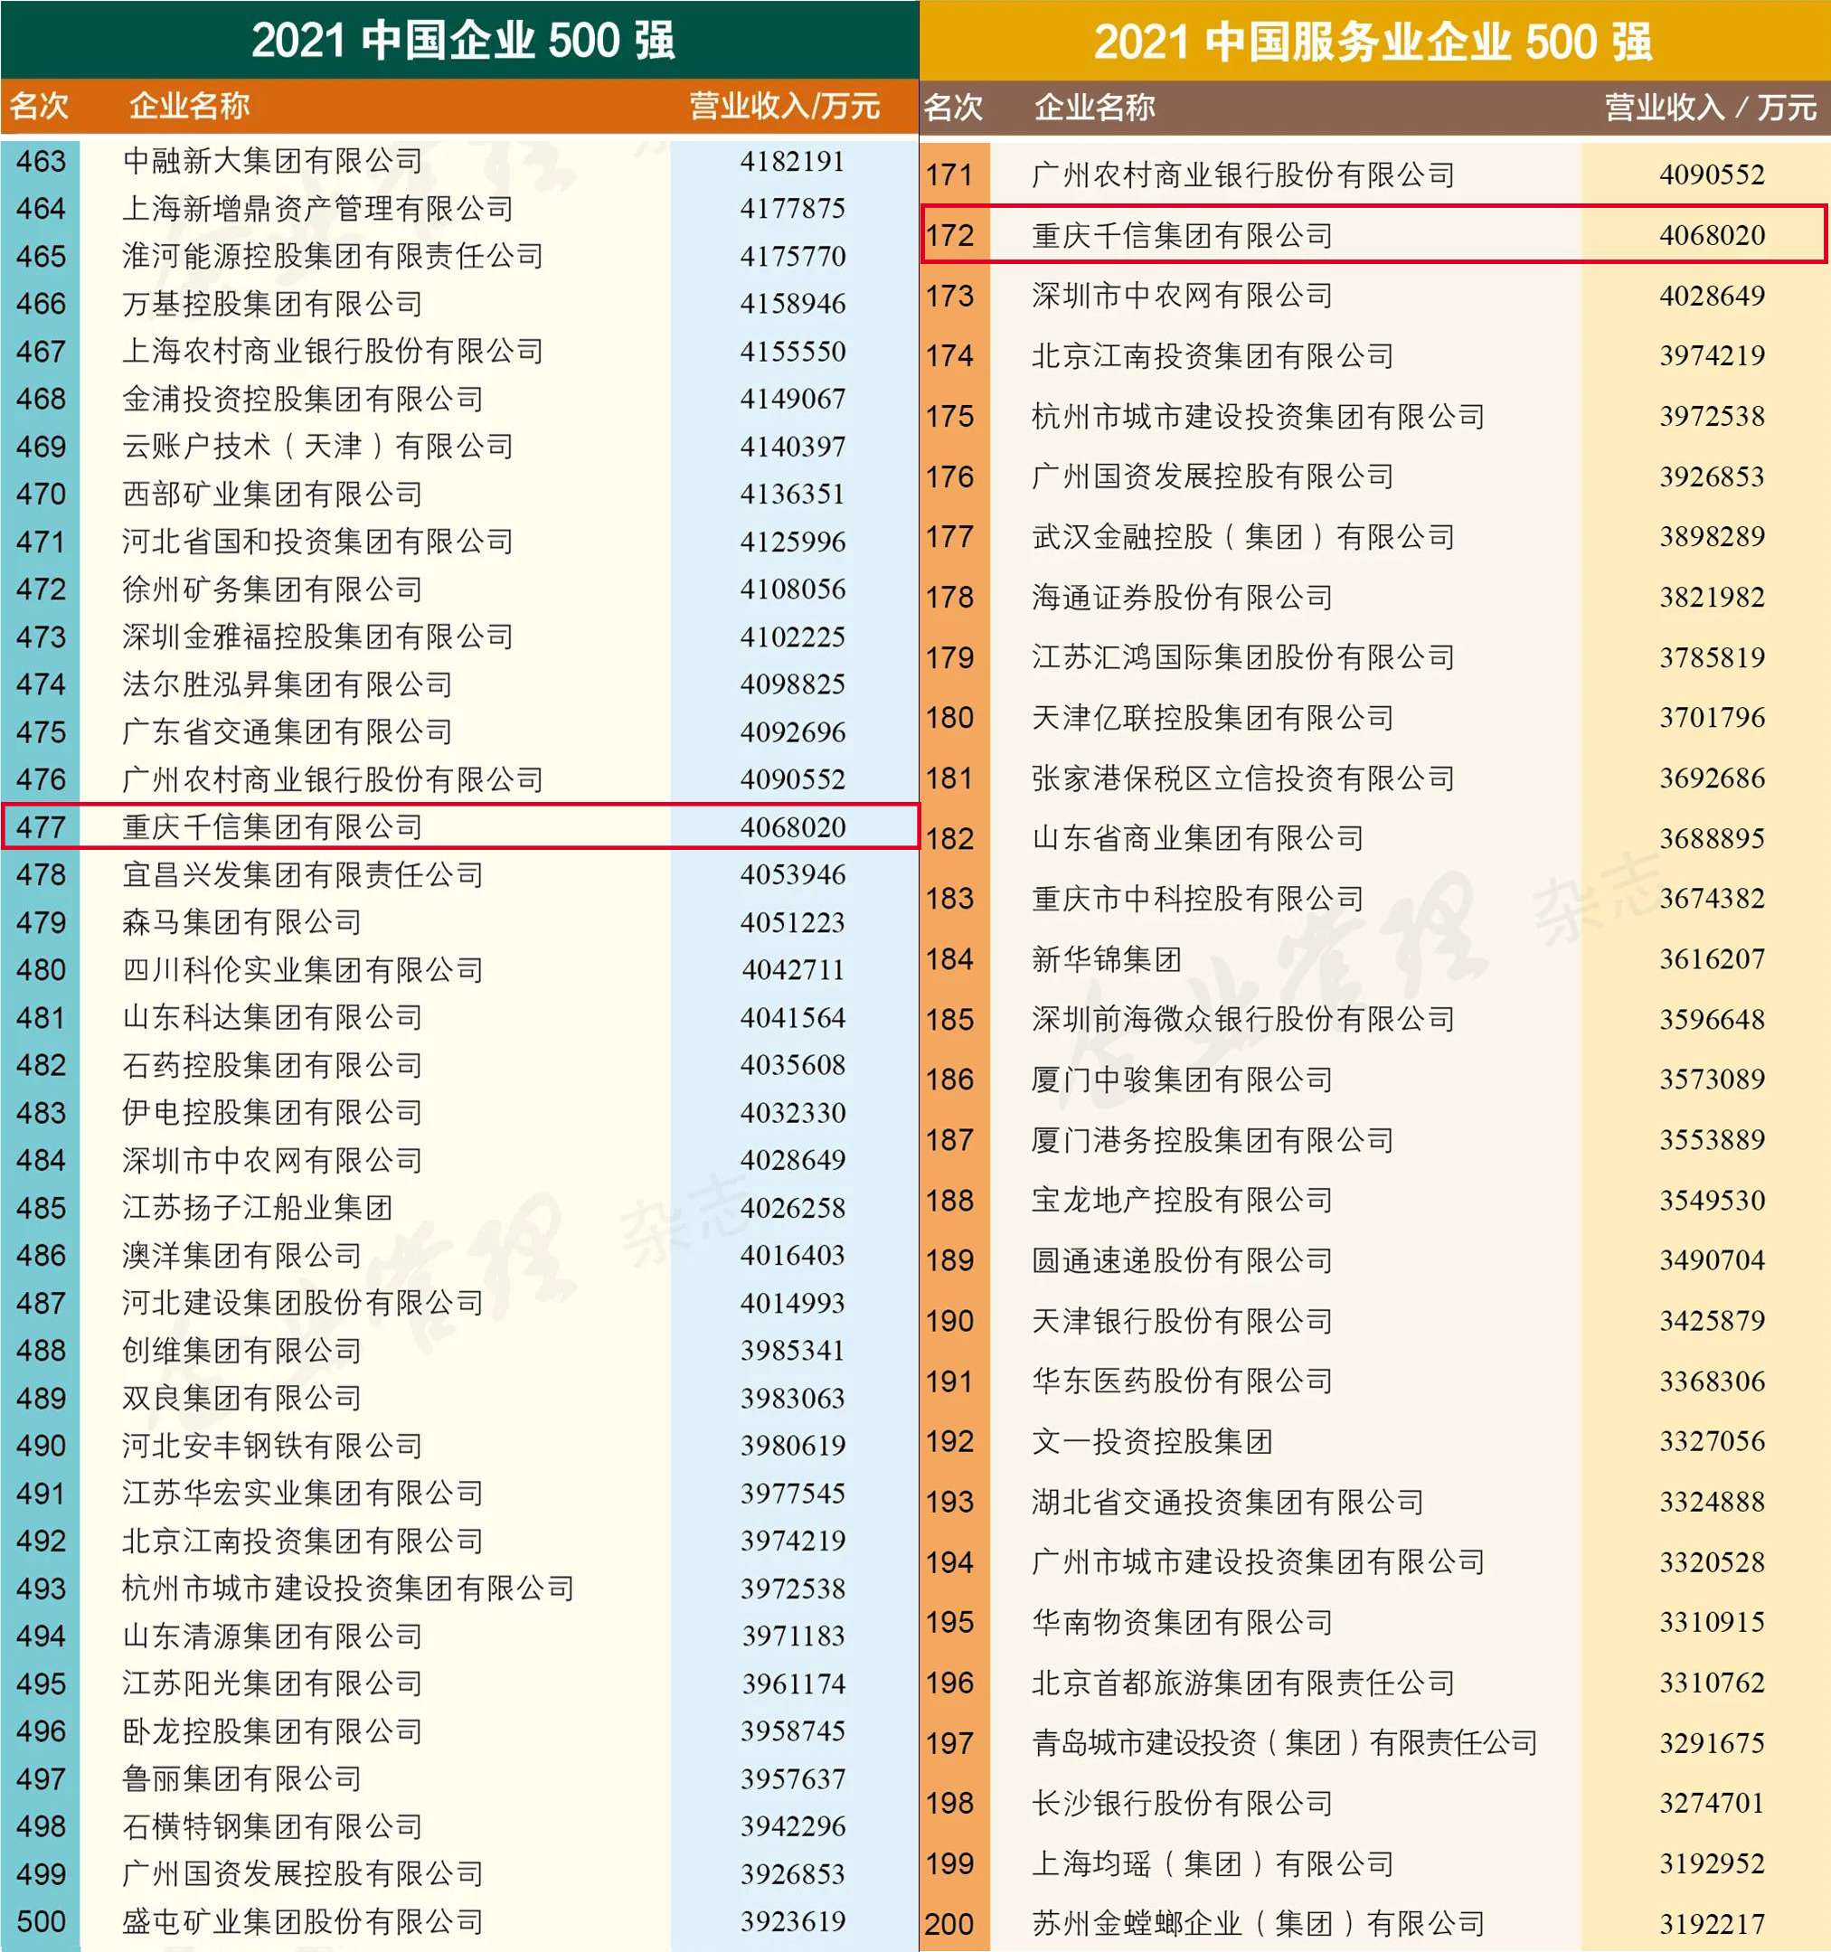
Task: Select 广州农村商业银行股份有限公司 in right table
Action: pyautogui.click(x=1243, y=174)
